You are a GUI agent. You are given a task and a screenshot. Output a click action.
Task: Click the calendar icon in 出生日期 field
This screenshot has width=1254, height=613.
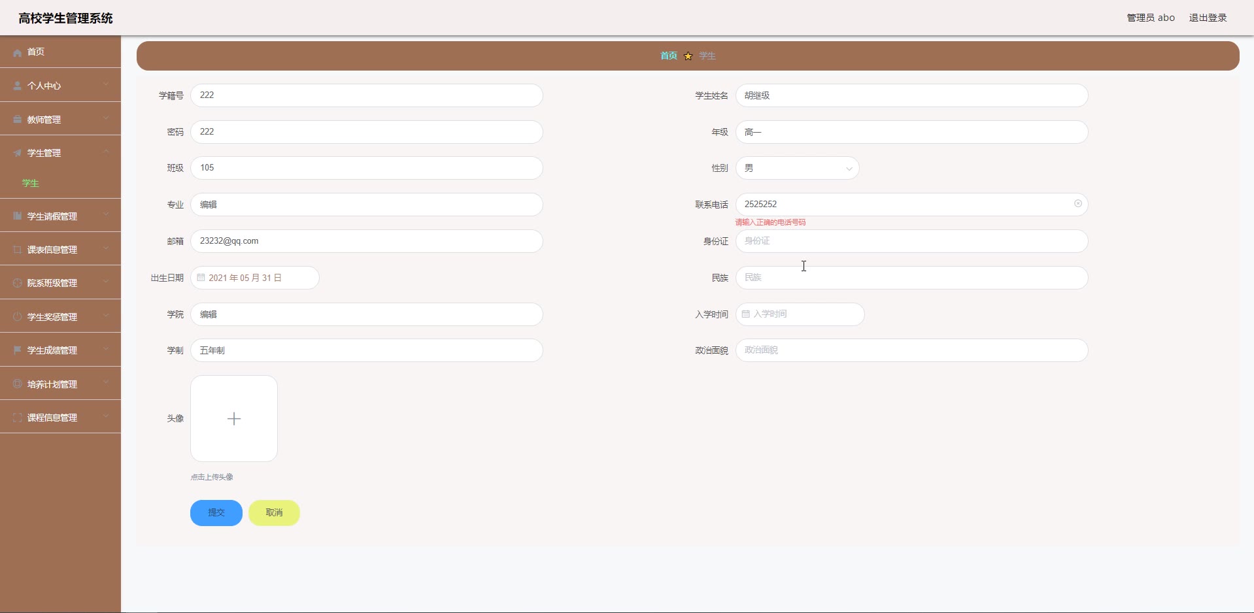point(201,278)
